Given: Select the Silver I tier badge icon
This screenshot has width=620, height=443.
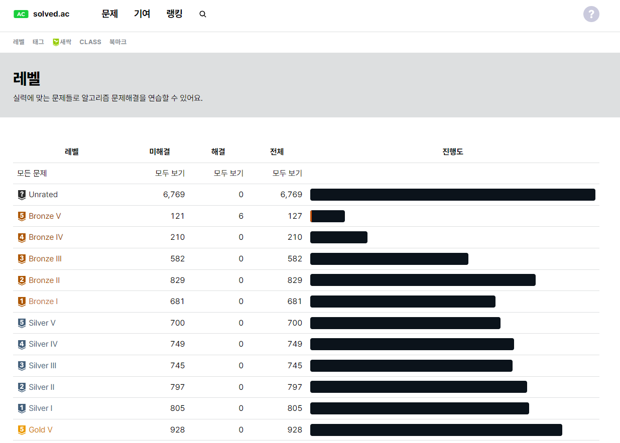Looking at the screenshot, I should 22,408.
